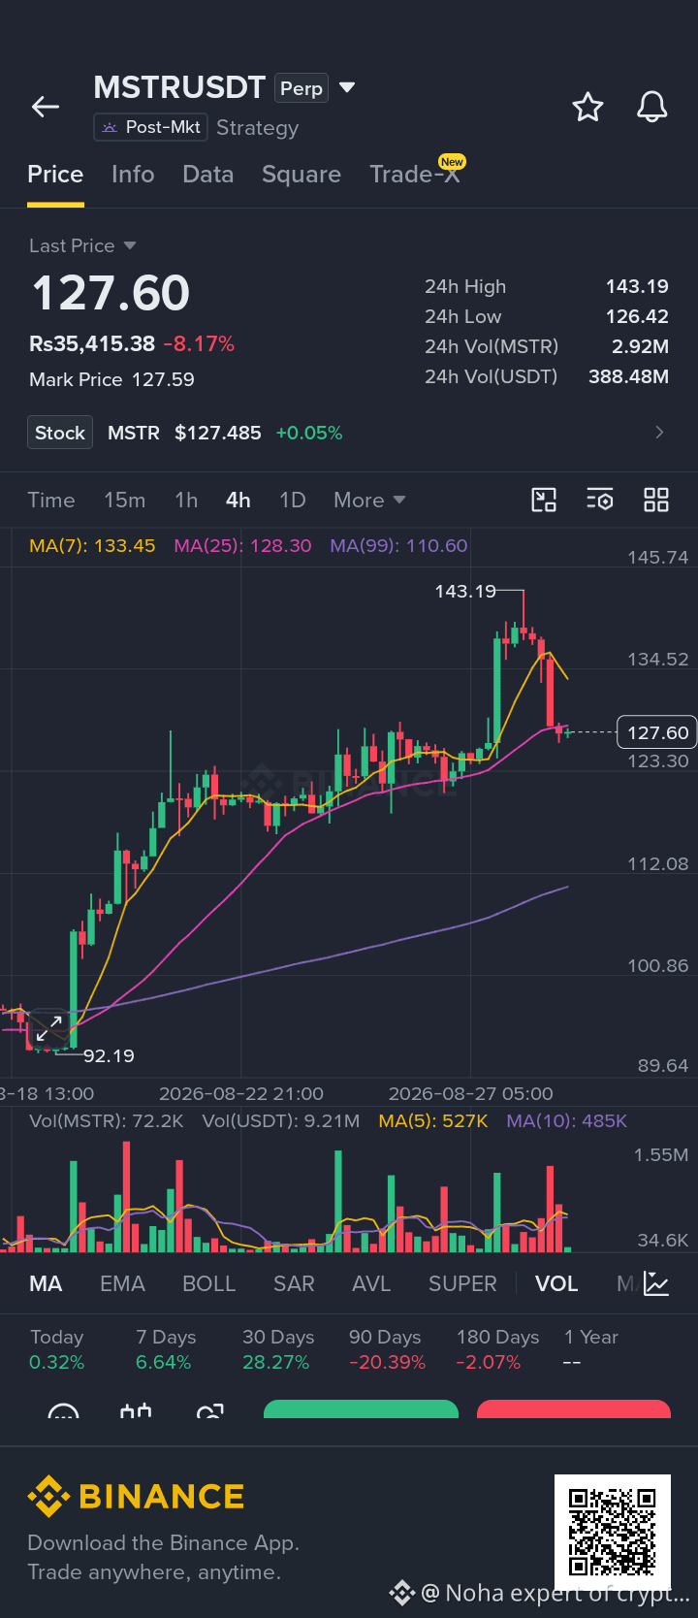Click the 143.19 high marker on chart

tap(465, 591)
